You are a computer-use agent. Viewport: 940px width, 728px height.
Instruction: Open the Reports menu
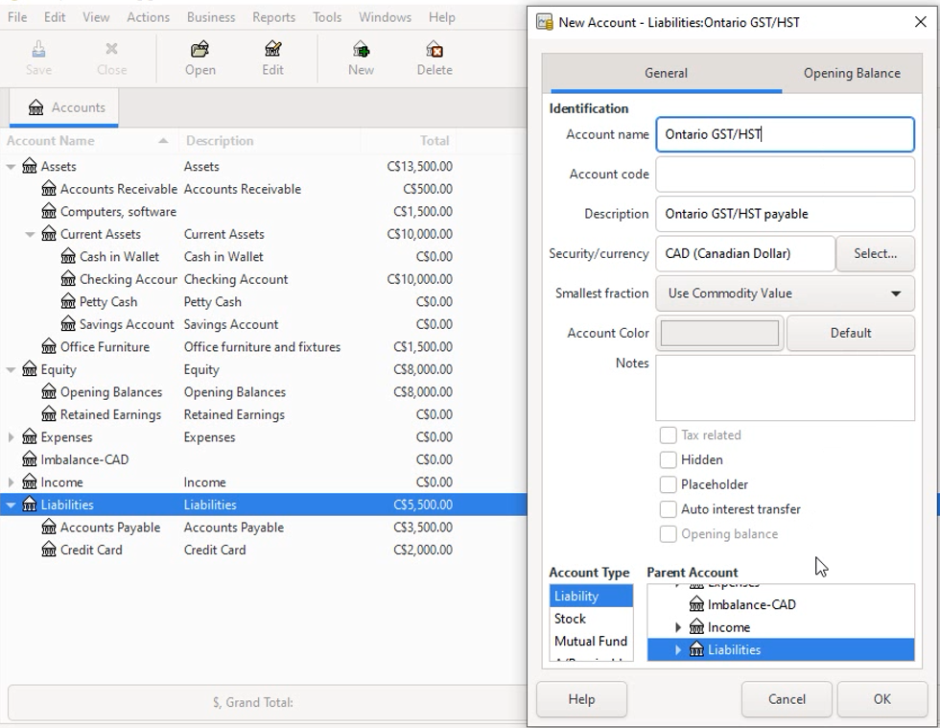tap(273, 16)
